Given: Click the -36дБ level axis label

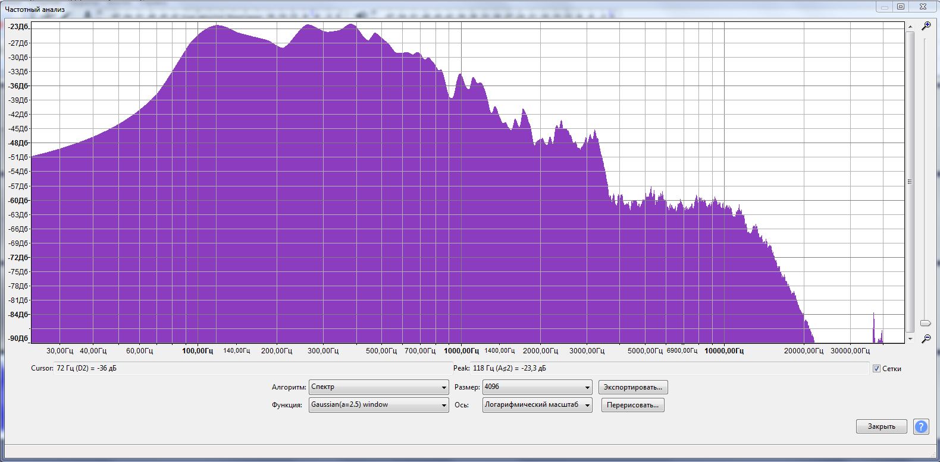Looking at the screenshot, I should [18, 86].
